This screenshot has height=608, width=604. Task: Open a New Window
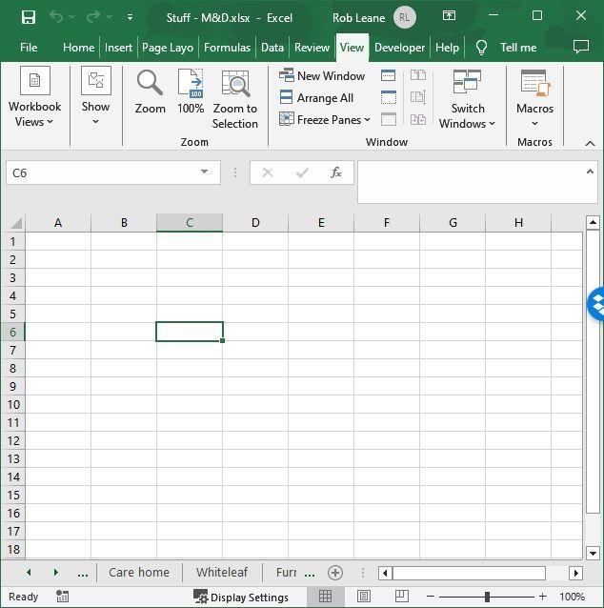coord(322,76)
